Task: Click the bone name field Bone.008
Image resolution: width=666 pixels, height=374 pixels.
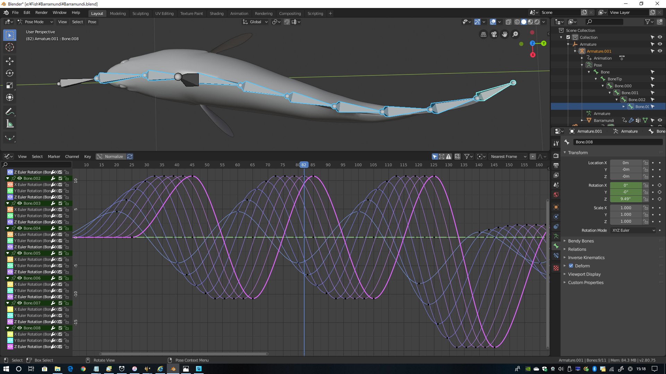Action: (617, 142)
